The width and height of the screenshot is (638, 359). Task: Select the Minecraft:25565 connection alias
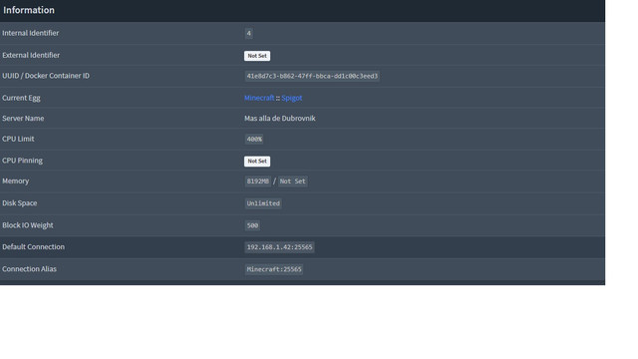tap(274, 269)
